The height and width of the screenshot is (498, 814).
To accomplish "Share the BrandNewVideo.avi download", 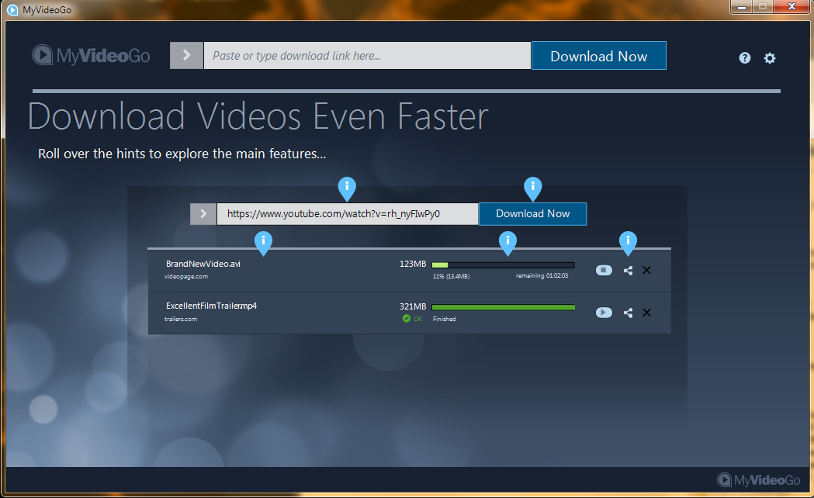I will [x=628, y=270].
